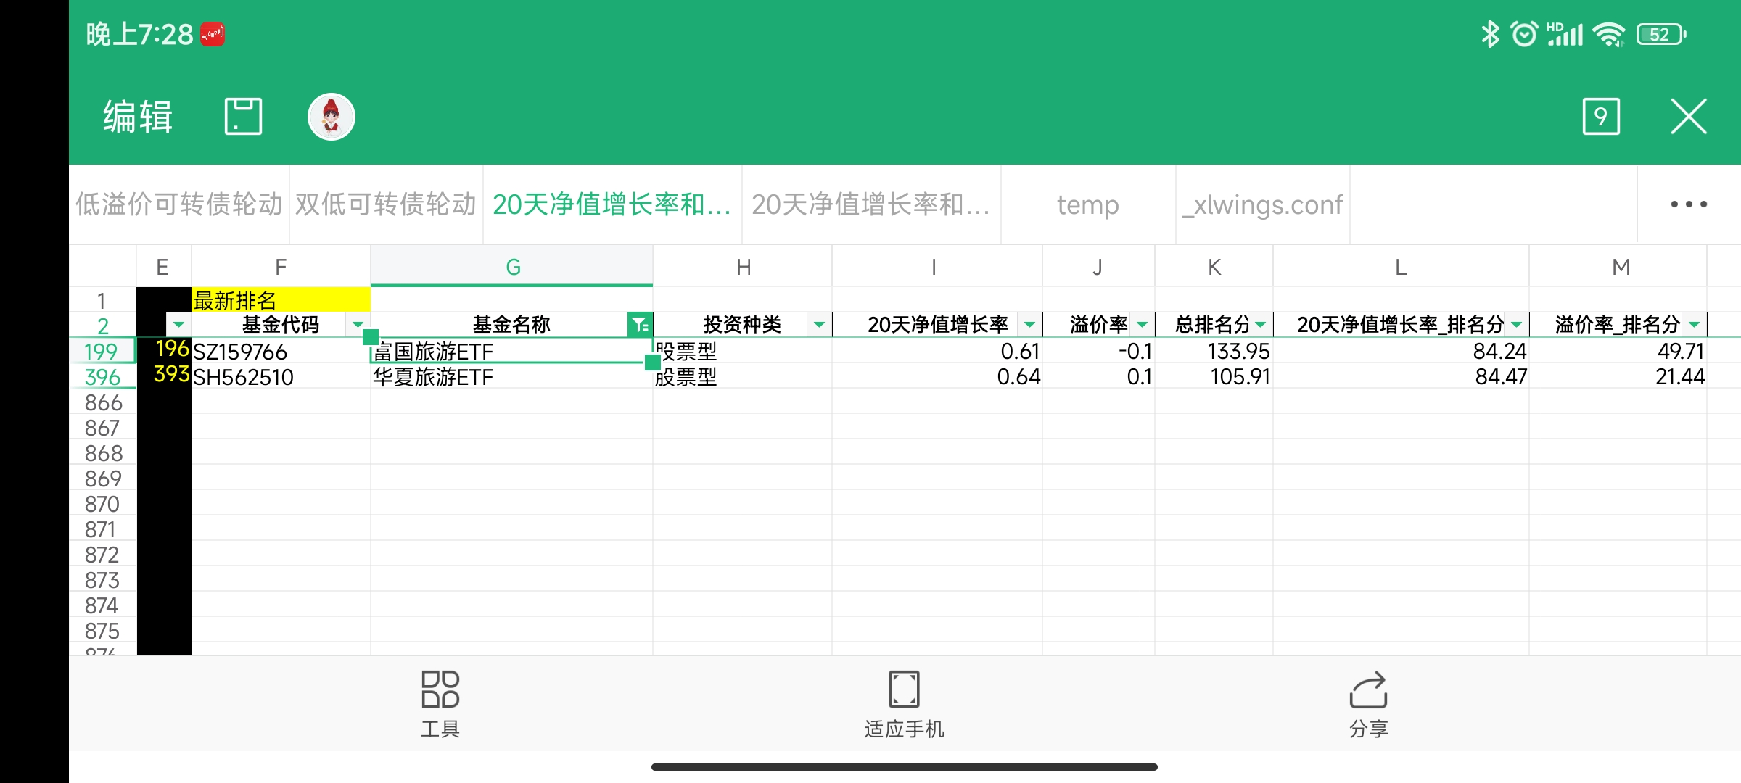Open 溢价率 column filter arrow

(1142, 325)
